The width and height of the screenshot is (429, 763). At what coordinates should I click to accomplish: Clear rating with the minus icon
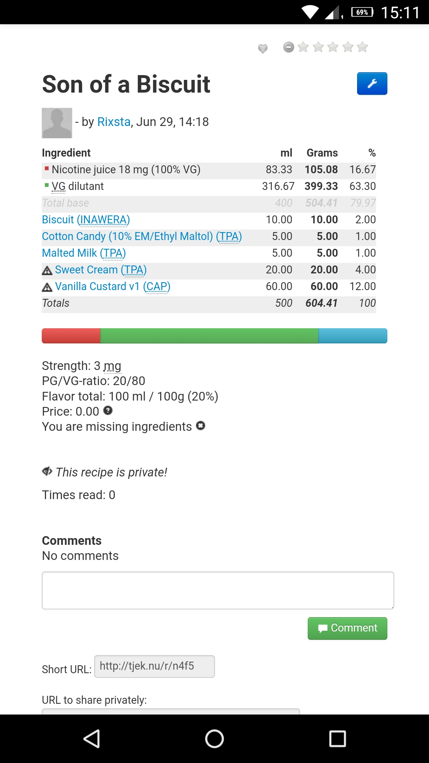[x=289, y=47]
